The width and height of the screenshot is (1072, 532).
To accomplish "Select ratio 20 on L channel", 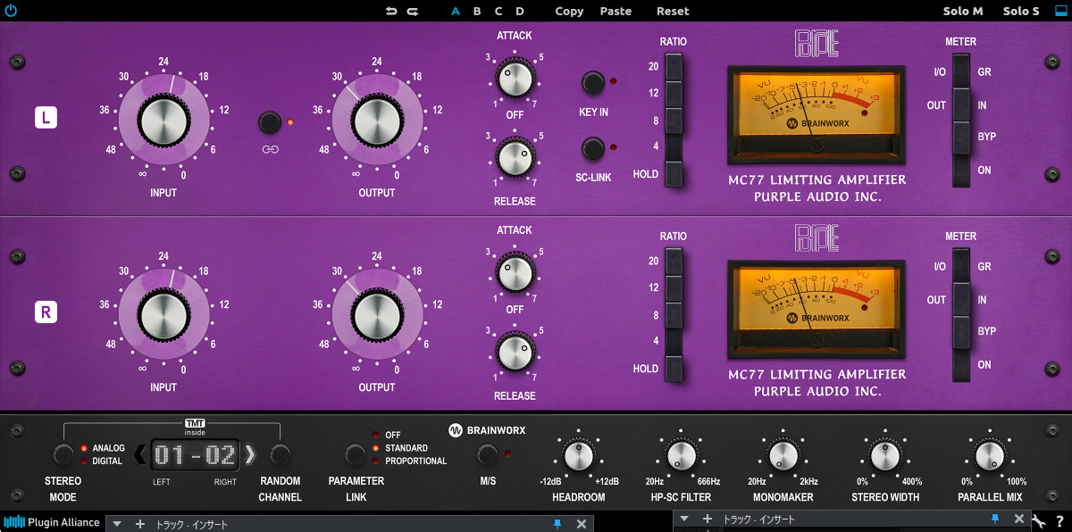I will tap(673, 68).
